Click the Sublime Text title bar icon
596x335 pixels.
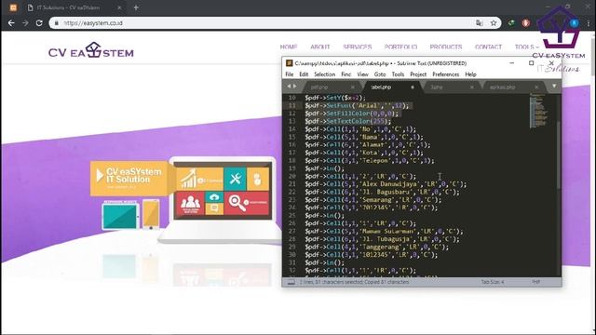[x=290, y=63]
